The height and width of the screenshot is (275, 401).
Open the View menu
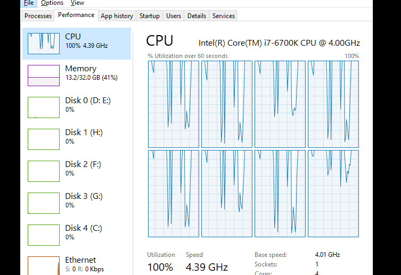tap(77, 3)
